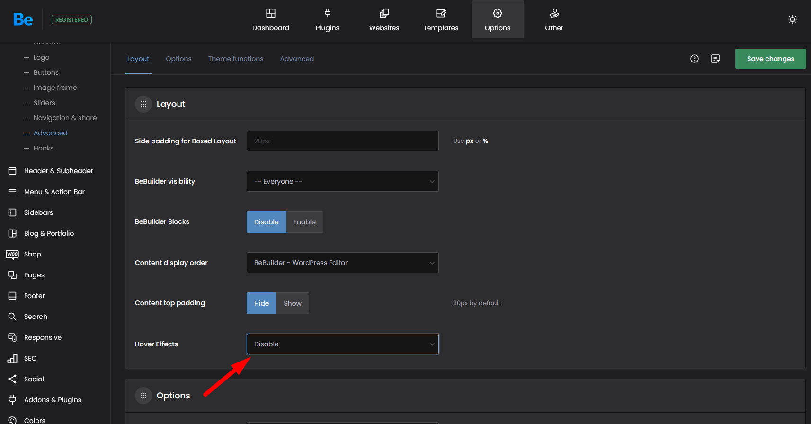This screenshot has width=811, height=424.
Task: Set BeBuilder Blocks to Disable
Action: (x=267, y=222)
